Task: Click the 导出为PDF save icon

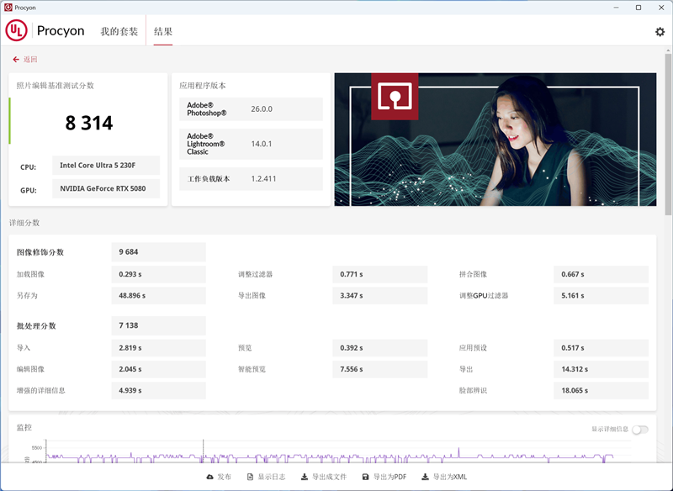Action: point(365,476)
